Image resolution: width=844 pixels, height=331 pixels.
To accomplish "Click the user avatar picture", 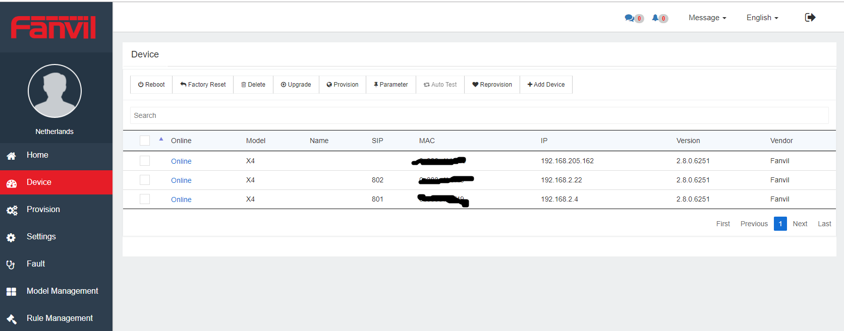I will [54, 91].
